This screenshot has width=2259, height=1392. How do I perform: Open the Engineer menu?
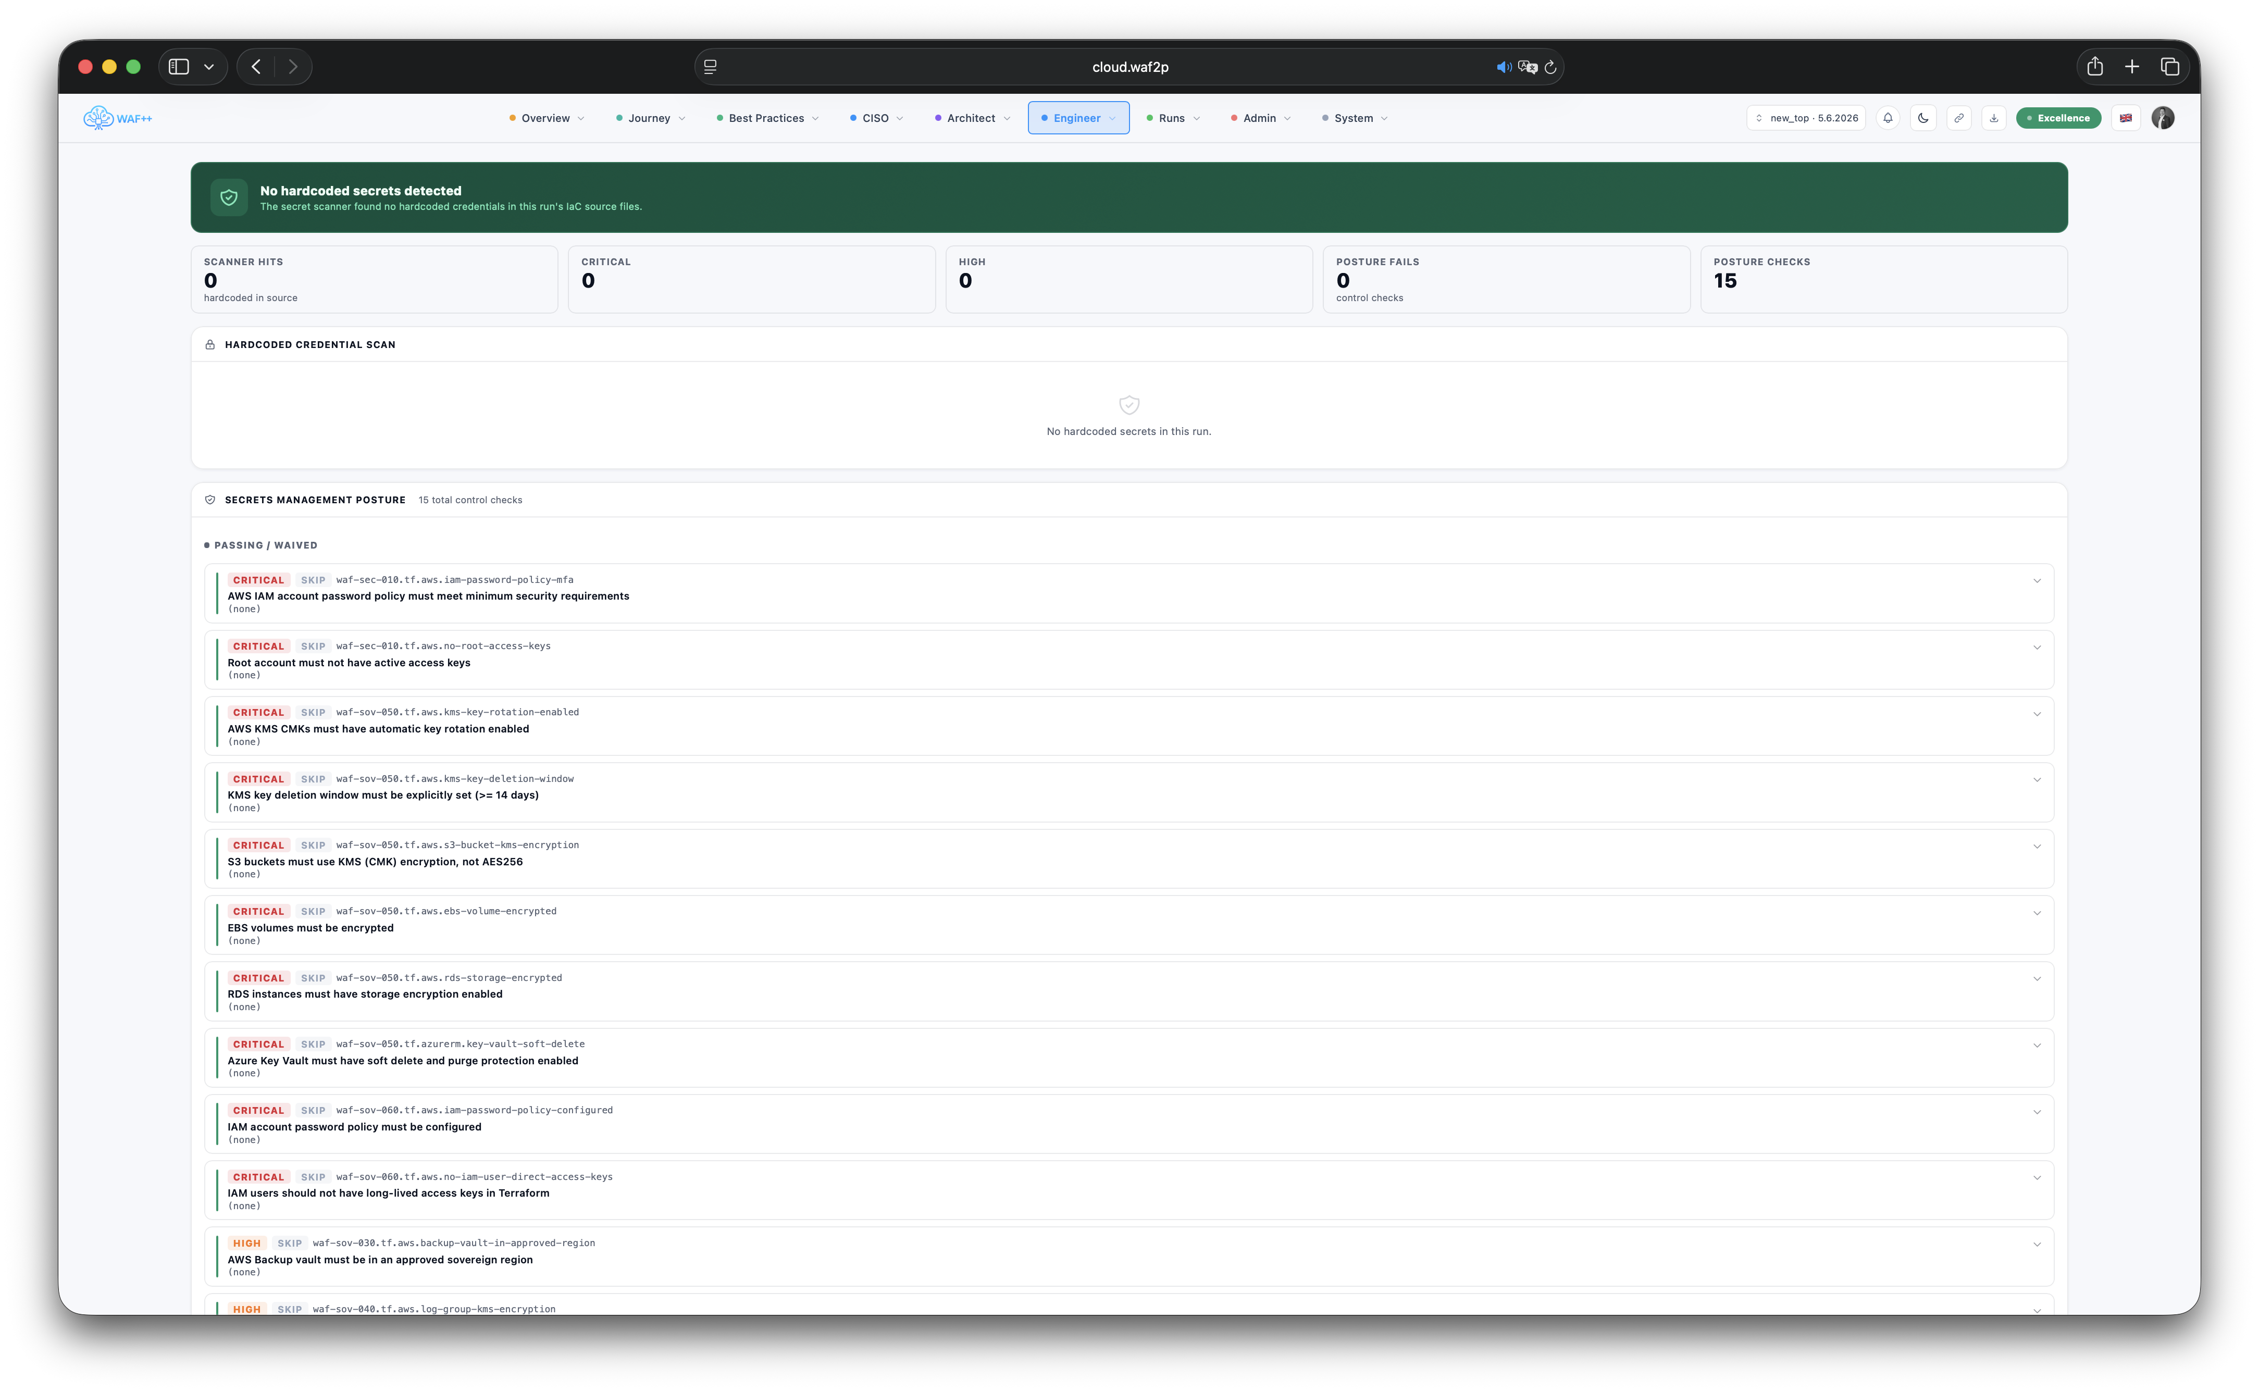point(1078,118)
